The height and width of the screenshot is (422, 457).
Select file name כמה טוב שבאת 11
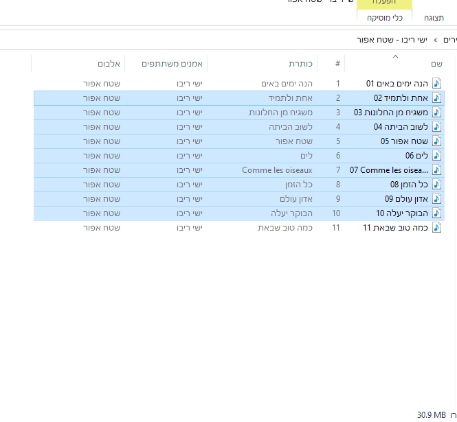pyautogui.click(x=396, y=228)
